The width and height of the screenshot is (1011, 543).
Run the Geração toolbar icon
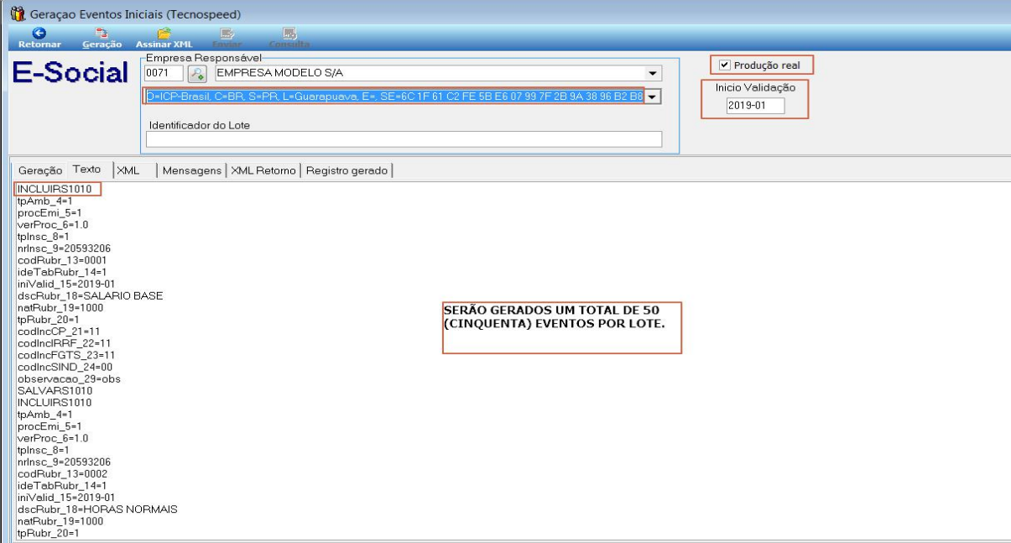coord(102,33)
